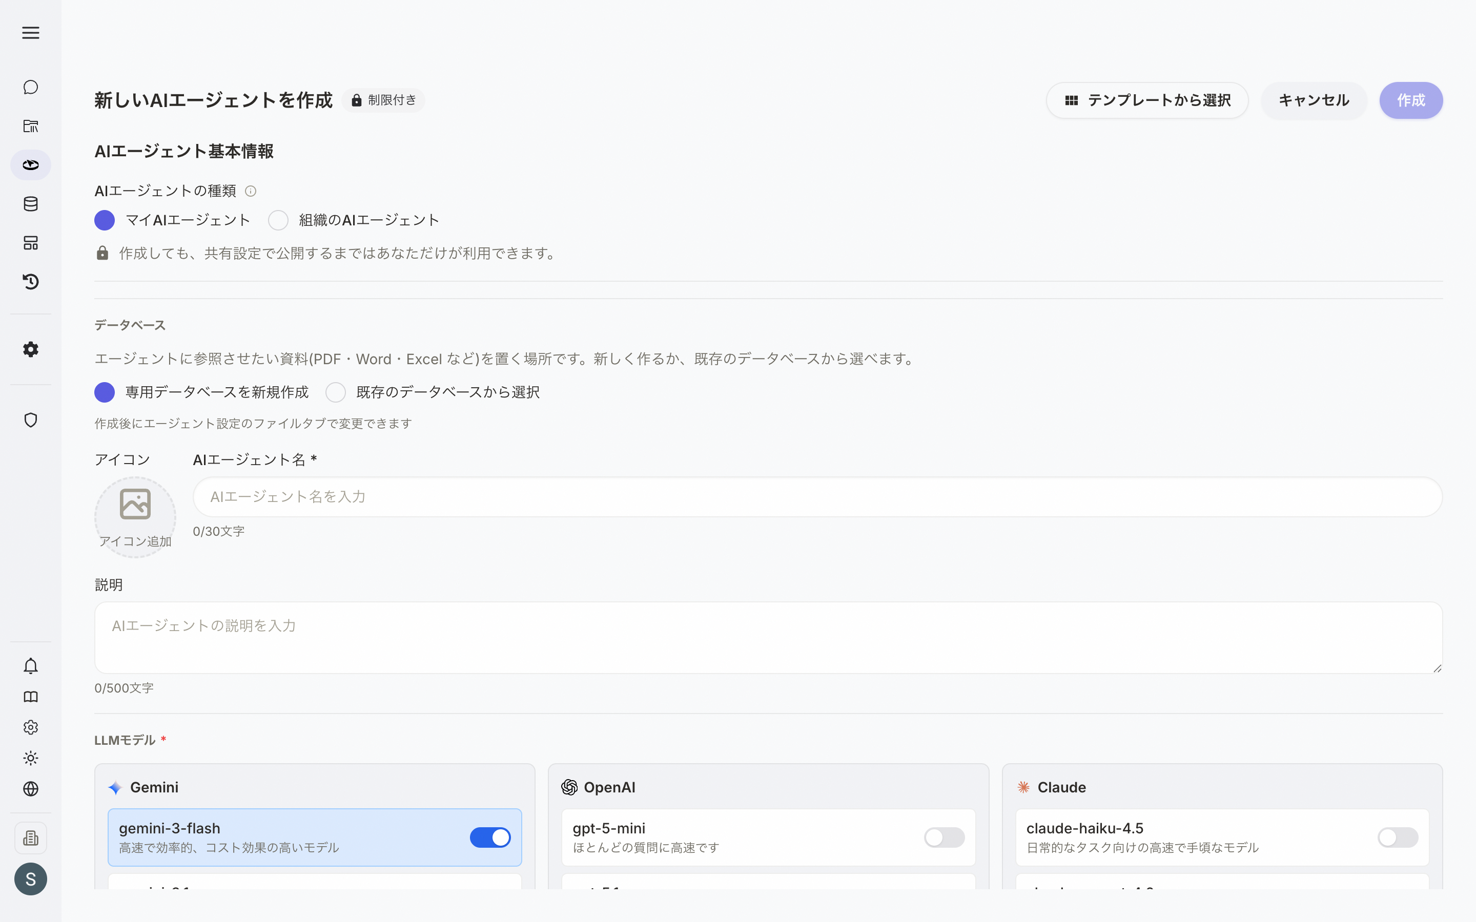
Task: Click the Claude provider heading
Action: (x=1052, y=787)
